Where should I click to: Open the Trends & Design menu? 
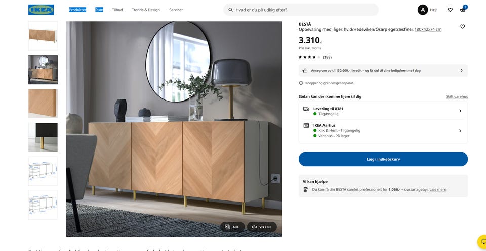[146, 10]
